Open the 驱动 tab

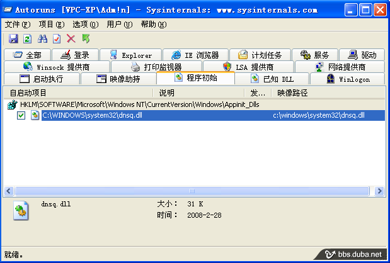[362, 55]
